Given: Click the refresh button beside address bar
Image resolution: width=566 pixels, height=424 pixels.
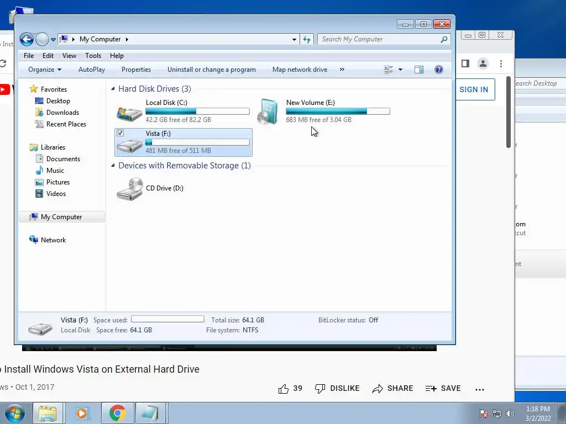Looking at the screenshot, I should click(x=307, y=39).
